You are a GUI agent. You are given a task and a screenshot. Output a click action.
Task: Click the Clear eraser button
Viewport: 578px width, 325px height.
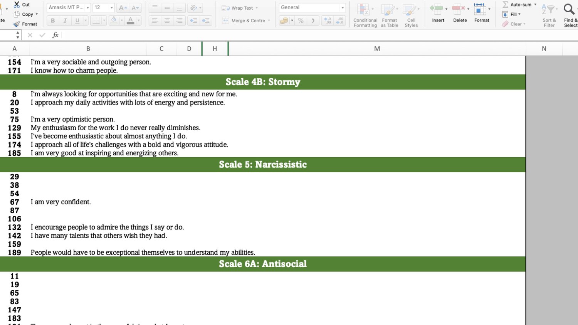pos(513,24)
